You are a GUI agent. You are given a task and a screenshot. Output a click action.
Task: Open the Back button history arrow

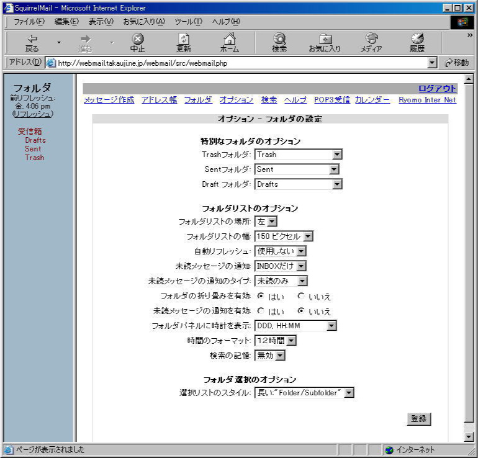point(59,43)
